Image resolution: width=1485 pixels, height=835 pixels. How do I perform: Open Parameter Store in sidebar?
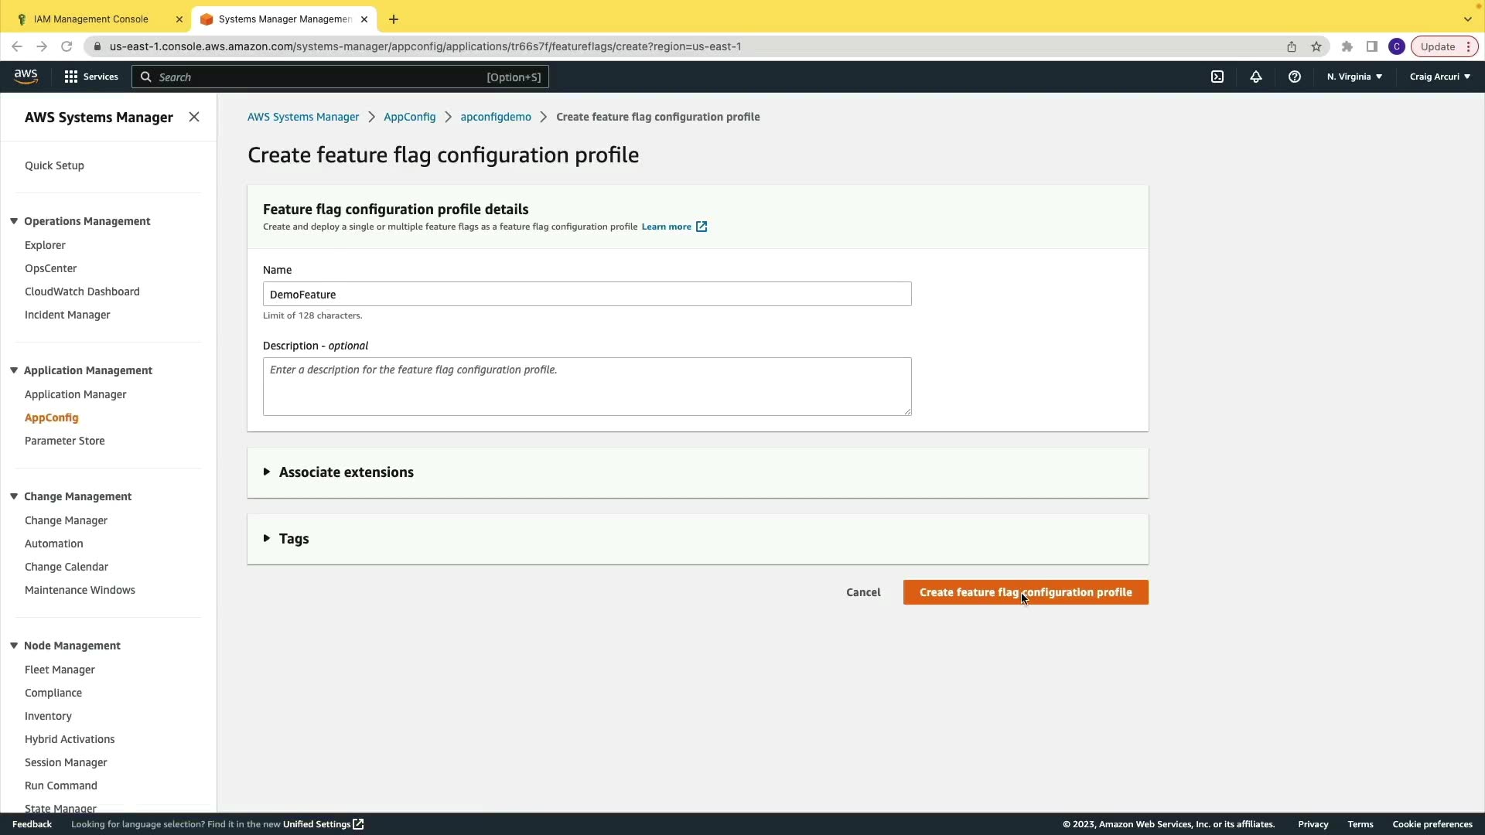coord(64,441)
